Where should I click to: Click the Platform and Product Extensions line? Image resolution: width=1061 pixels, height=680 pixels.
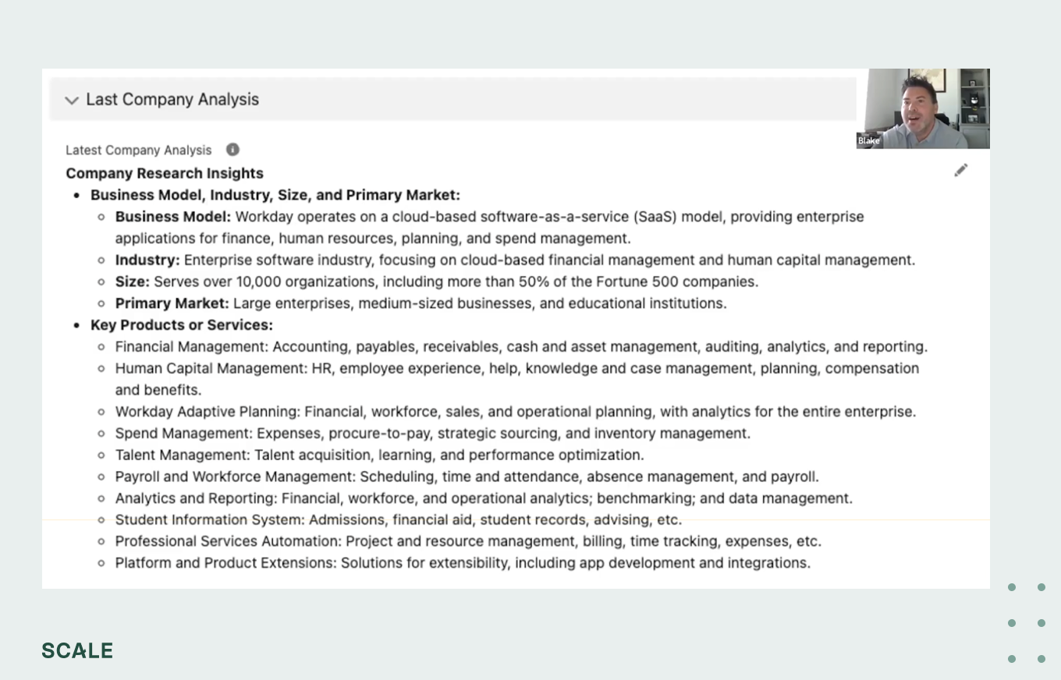pos(463,563)
